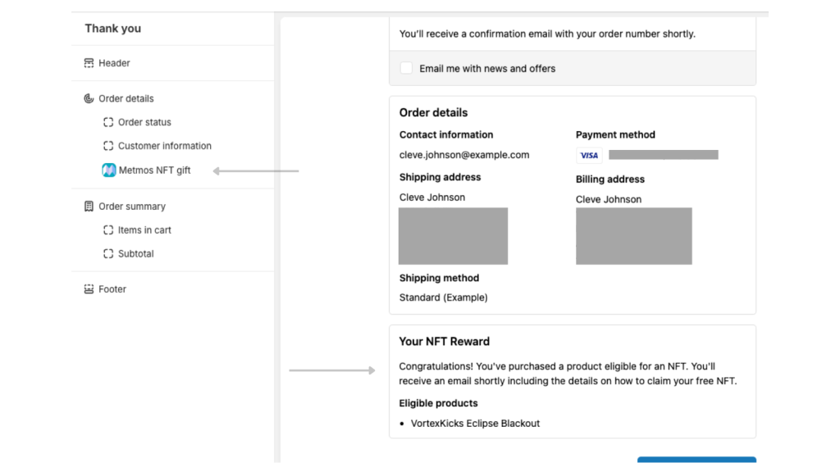Select Footer in the sidebar
The height and width of the screenshot is (472, 840).
112,289
